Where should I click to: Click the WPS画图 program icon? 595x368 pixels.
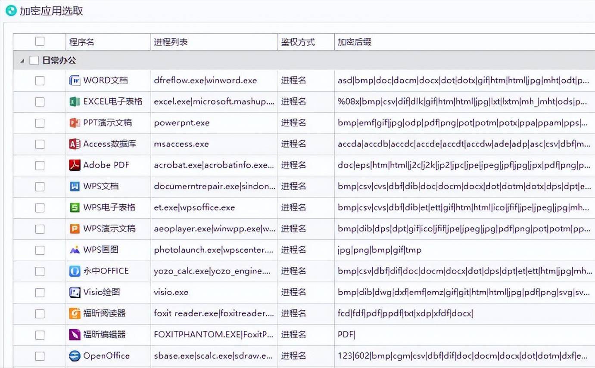pos(75,250)
